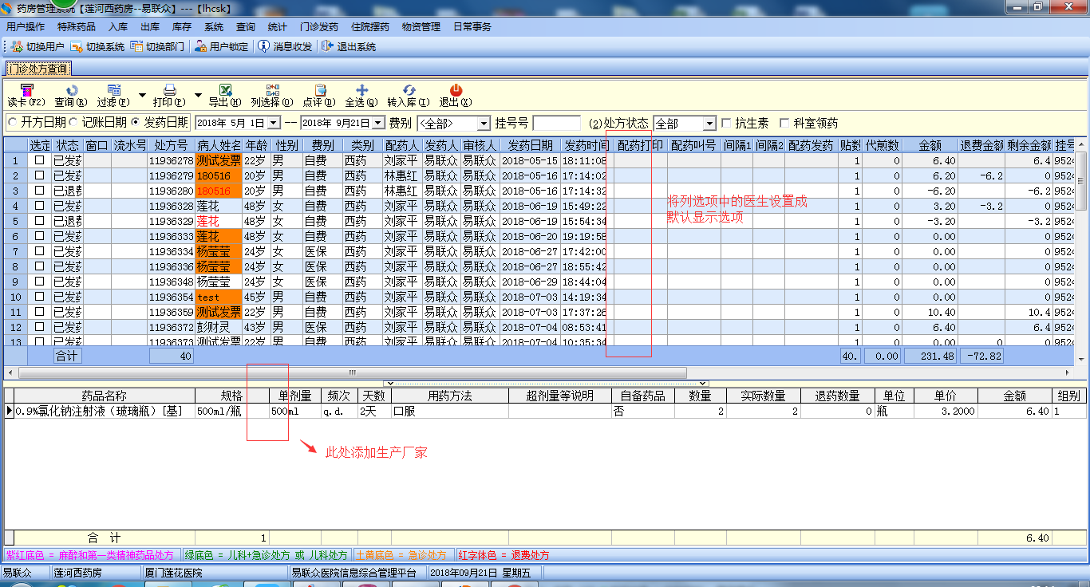
Task: Open the dropdown arrow beside 过滤
Action: click(142, 95)
